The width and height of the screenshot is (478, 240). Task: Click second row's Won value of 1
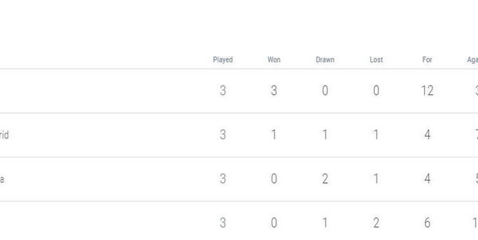point(274,135)
